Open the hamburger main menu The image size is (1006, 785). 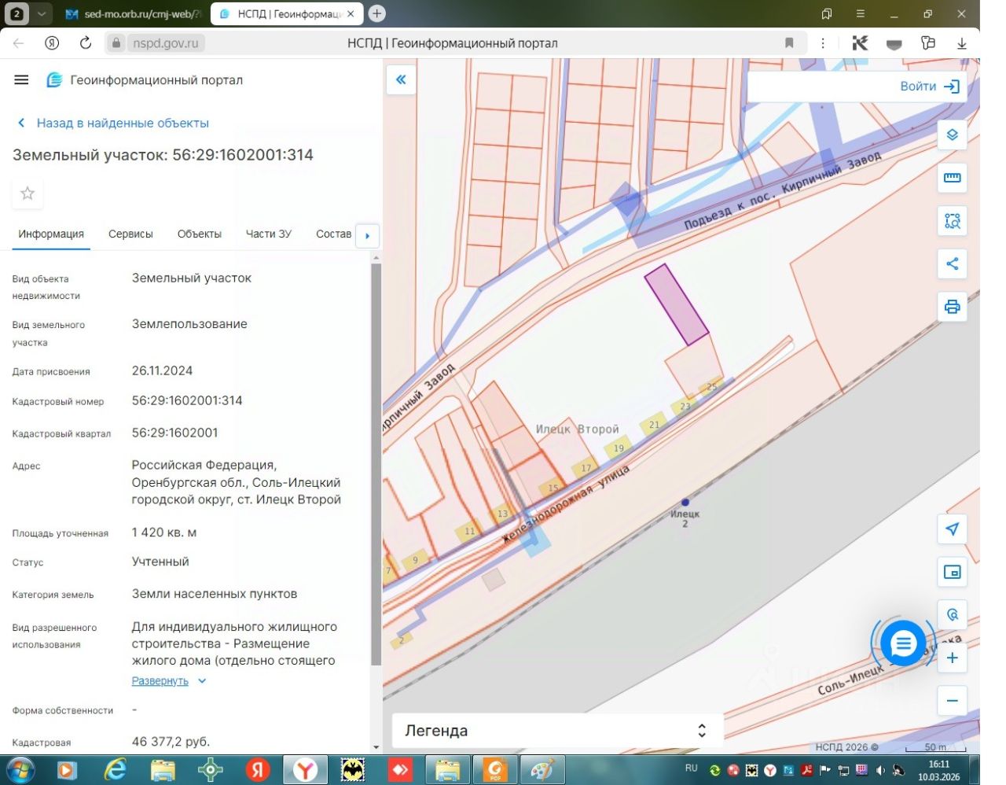pyautogui.click(x=21, y=79)
